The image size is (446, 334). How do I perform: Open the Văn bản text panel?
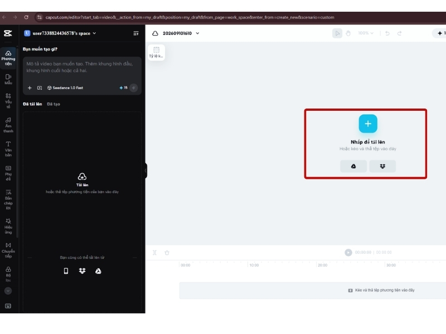pyautogui.click(x=8, y=149)
